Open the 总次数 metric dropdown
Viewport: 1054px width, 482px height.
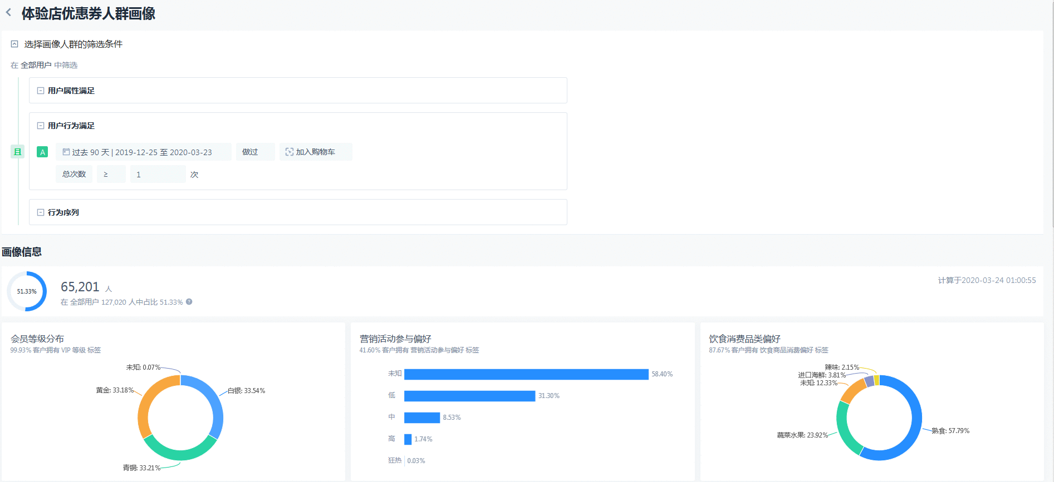click(74, 174)
